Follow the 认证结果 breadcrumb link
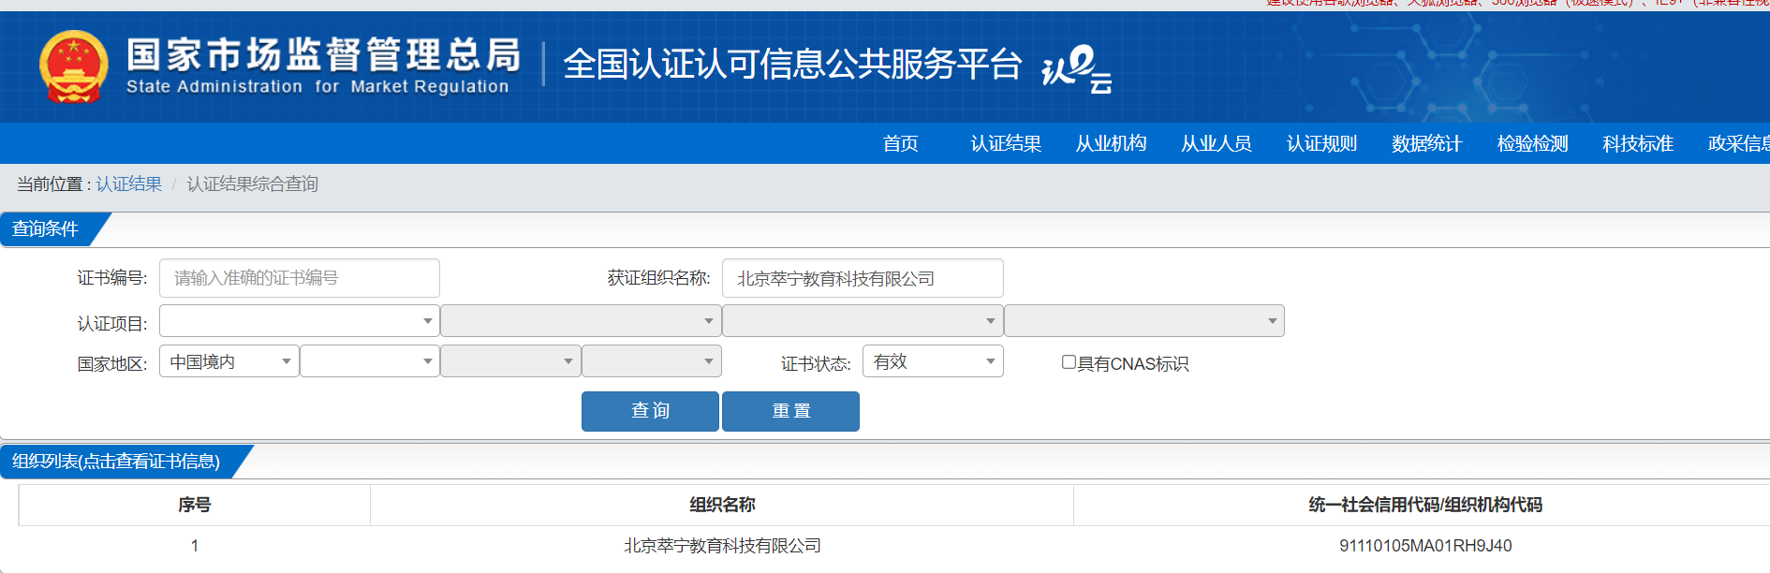 point(129,184)
